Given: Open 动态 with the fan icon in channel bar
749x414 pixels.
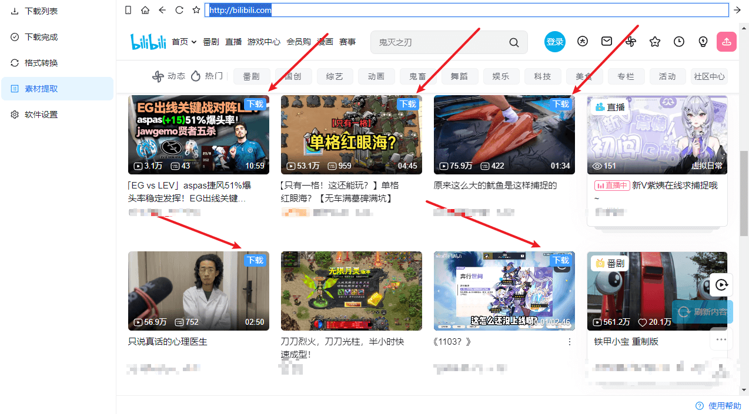Looking at the screenshot, I should click(x=168, y=76).
